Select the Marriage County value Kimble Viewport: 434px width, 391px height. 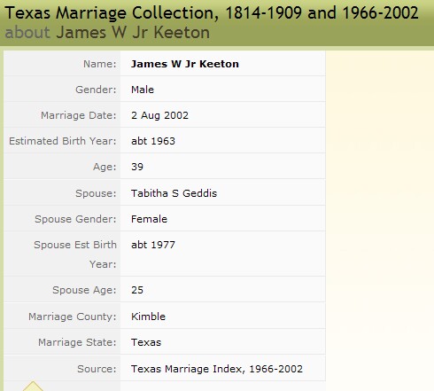pos(148,317)
